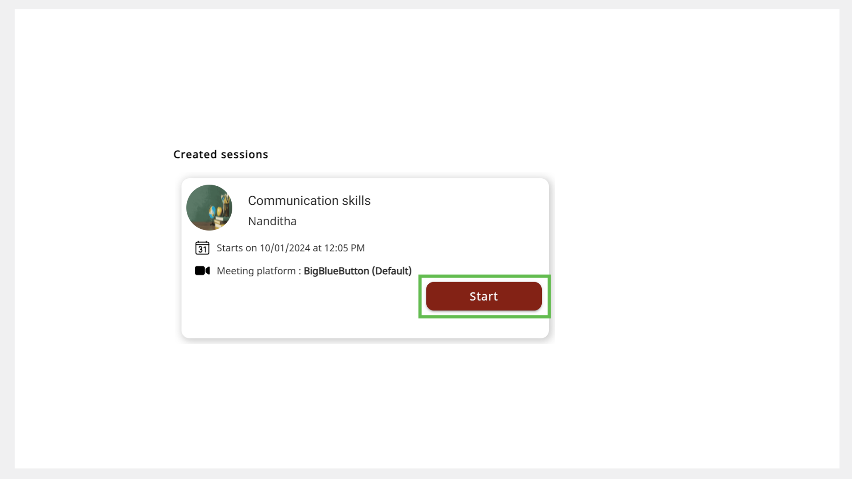Select the start time 12:05 PM
The width and height of the screenshot is (852, 479).
(x=344, y=248)
